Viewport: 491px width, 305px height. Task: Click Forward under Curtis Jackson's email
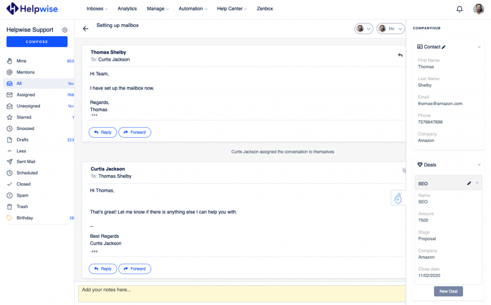(135, 269)
